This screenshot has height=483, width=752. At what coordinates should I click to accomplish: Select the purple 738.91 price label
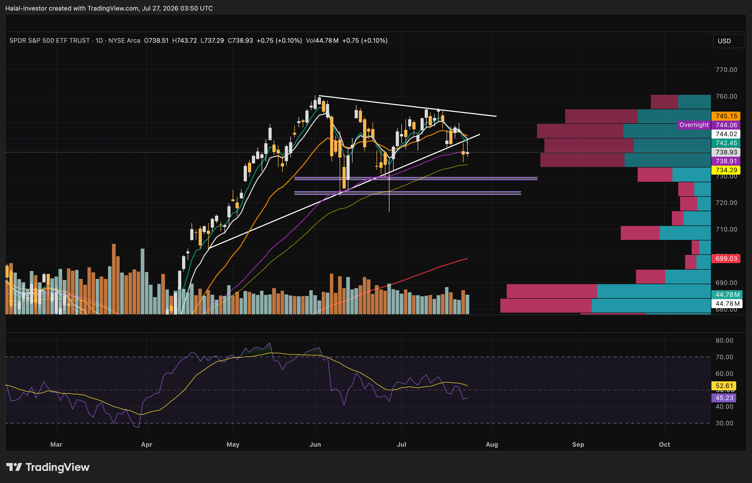click(x=726, y=161)
